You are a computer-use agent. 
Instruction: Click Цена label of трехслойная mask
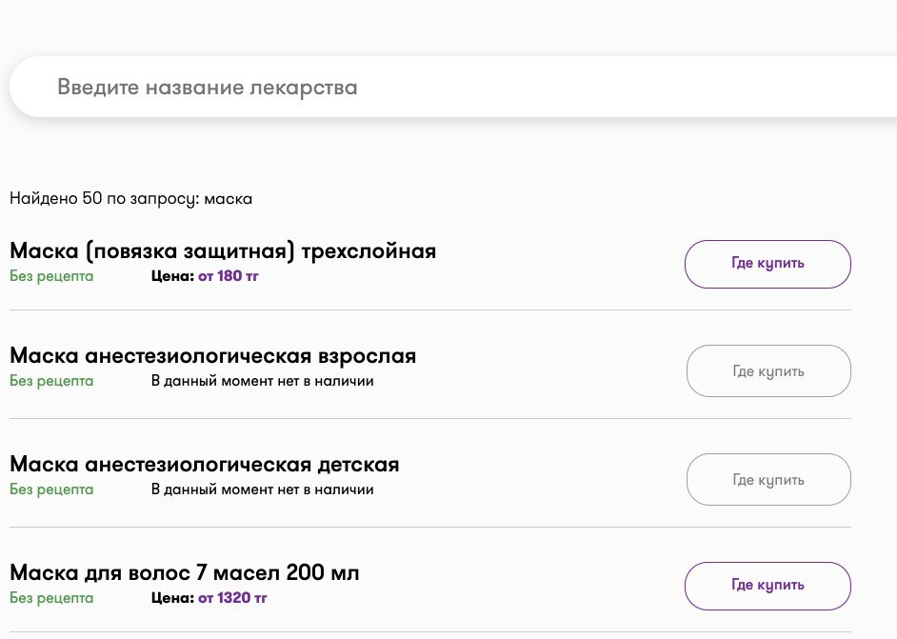[172, 276]
